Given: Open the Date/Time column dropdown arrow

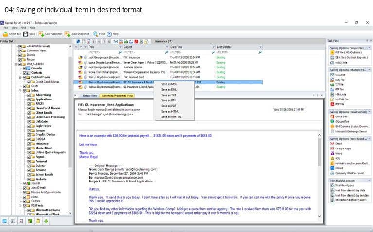Looking at the screenshot, I should (x=213, y=47).
